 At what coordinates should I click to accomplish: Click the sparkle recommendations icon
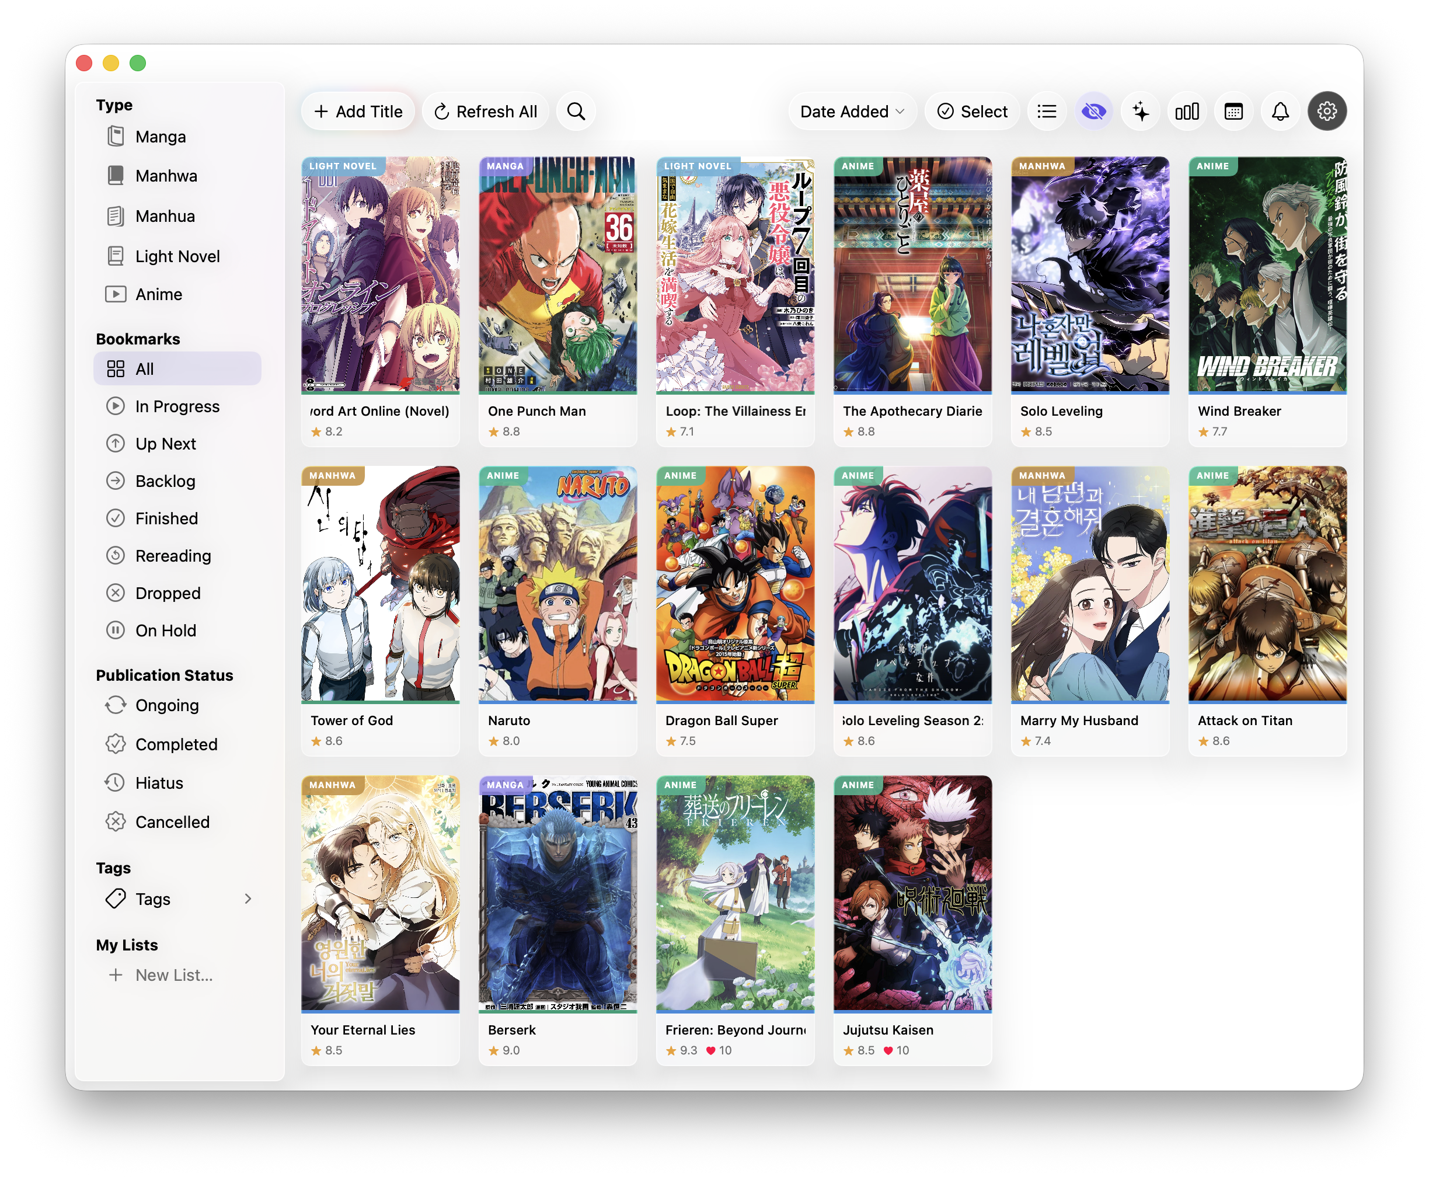(1140, 111)
